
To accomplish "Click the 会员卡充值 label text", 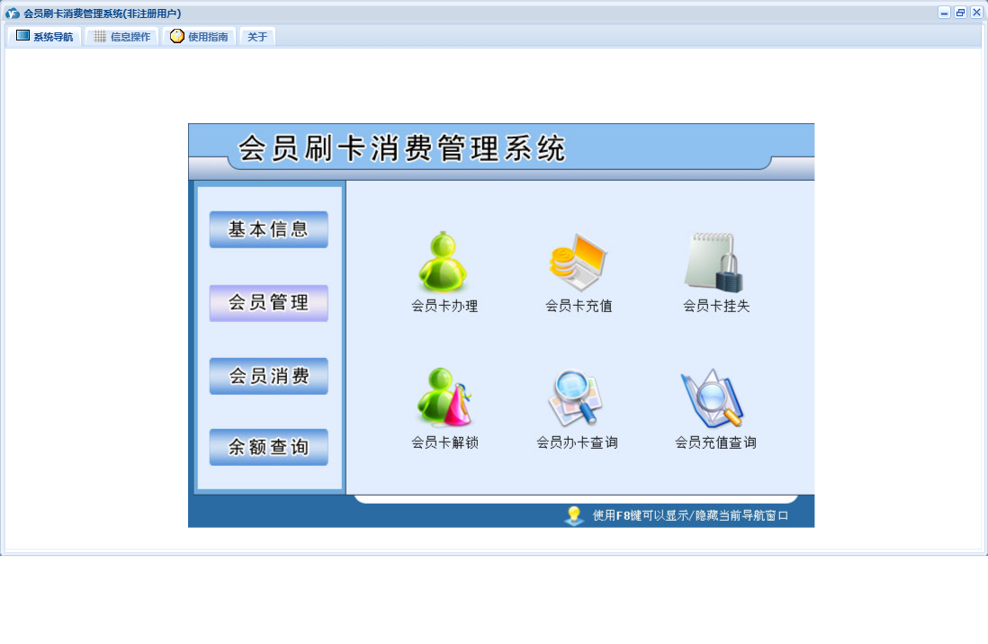I will pyautogui.click(x=579, y=306).
